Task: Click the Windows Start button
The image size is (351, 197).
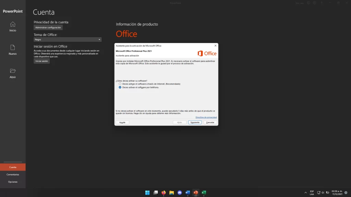Action: pyautogui.click(x=147, y=193)
